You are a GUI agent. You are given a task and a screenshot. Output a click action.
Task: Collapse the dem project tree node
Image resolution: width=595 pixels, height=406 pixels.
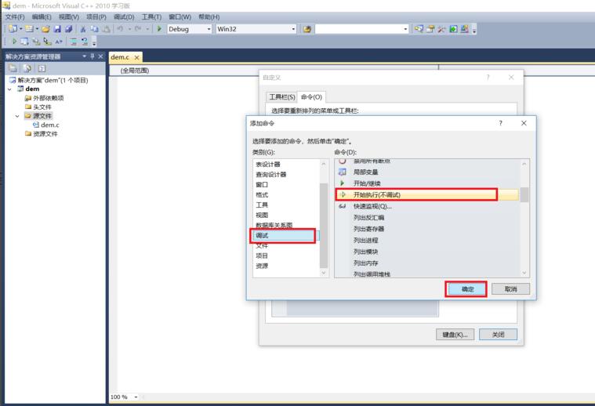coord(9,89)
